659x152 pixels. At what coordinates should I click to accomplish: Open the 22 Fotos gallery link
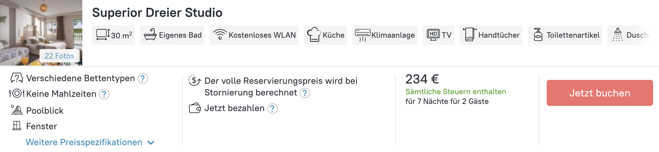point(59,56)
